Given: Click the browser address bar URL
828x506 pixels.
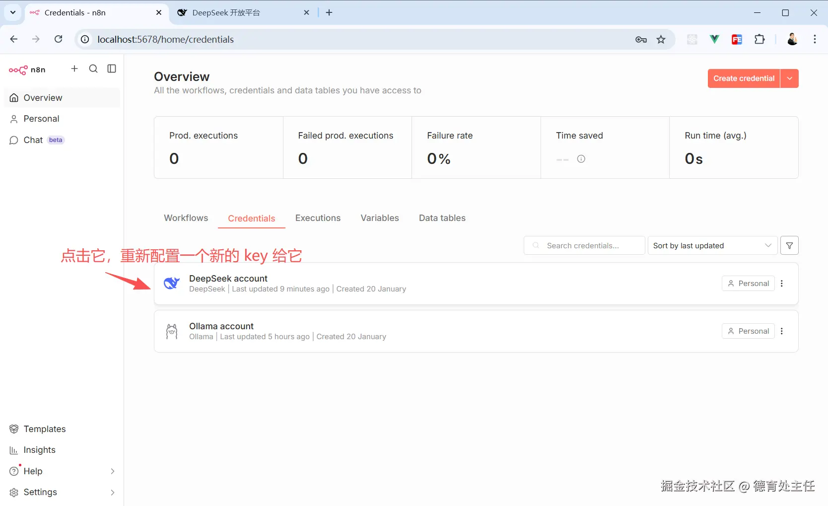Looking at the screenshot, I should pyautogui.click(x=165, y=39).
